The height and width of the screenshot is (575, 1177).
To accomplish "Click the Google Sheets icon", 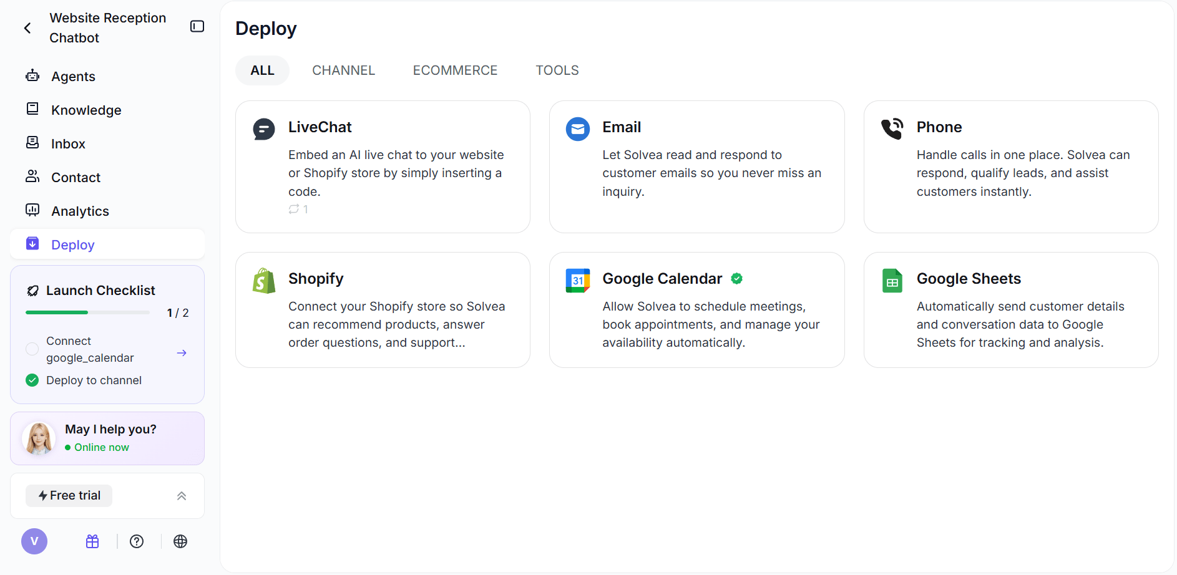I will tap(892, 281).
